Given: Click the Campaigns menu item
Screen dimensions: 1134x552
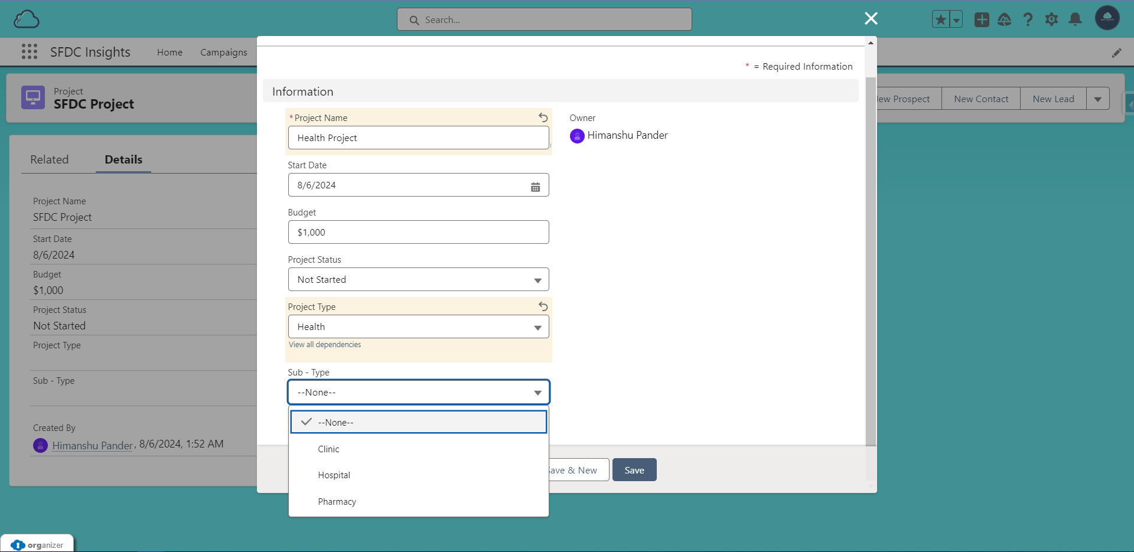Looking at the screenshot, I should point(223,52).
